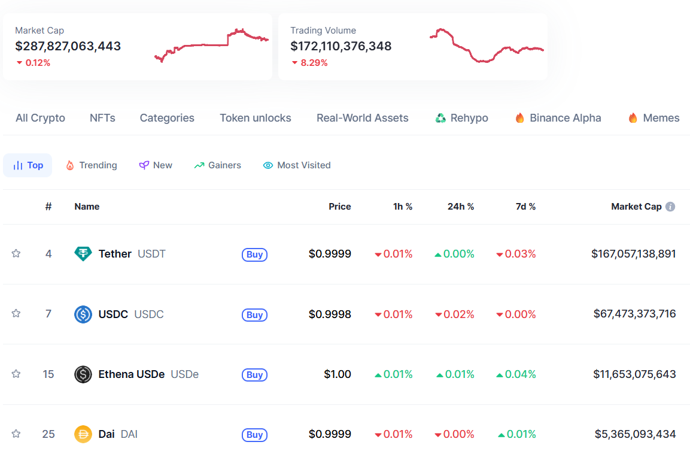Sort table by rank number column

click(x=48, y=207)
